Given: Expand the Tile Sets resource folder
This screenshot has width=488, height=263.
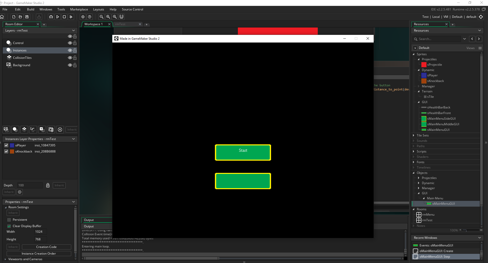Looking at the screenshot, I should [413, 135].
